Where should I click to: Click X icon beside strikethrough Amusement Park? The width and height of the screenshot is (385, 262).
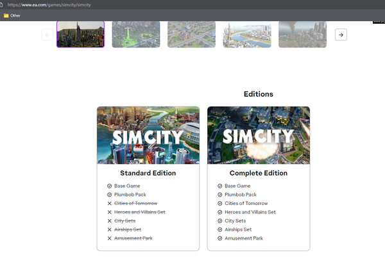point(110,238)
